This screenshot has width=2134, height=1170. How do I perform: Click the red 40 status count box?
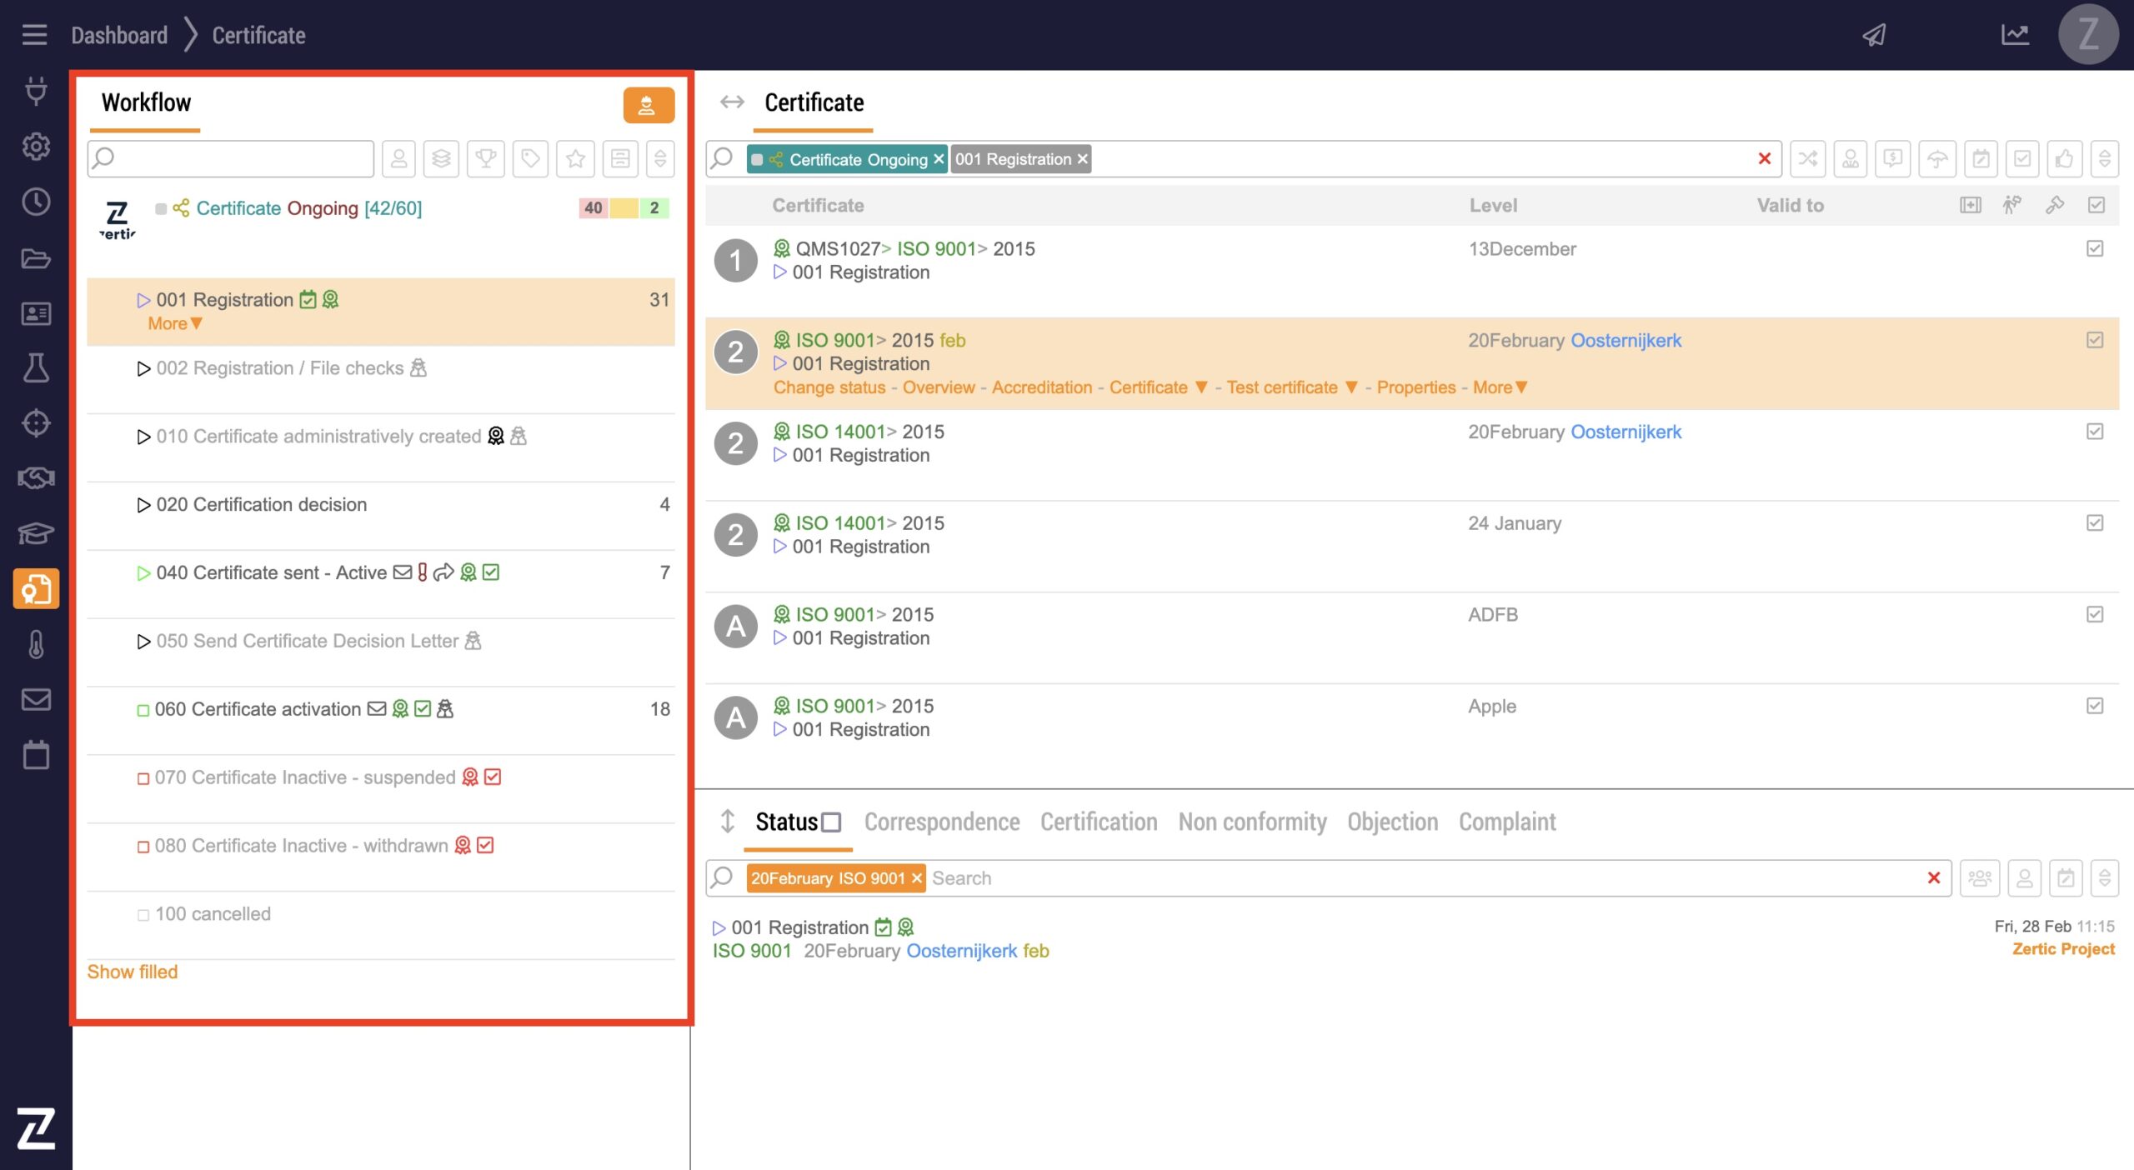(x=593, y=207)
